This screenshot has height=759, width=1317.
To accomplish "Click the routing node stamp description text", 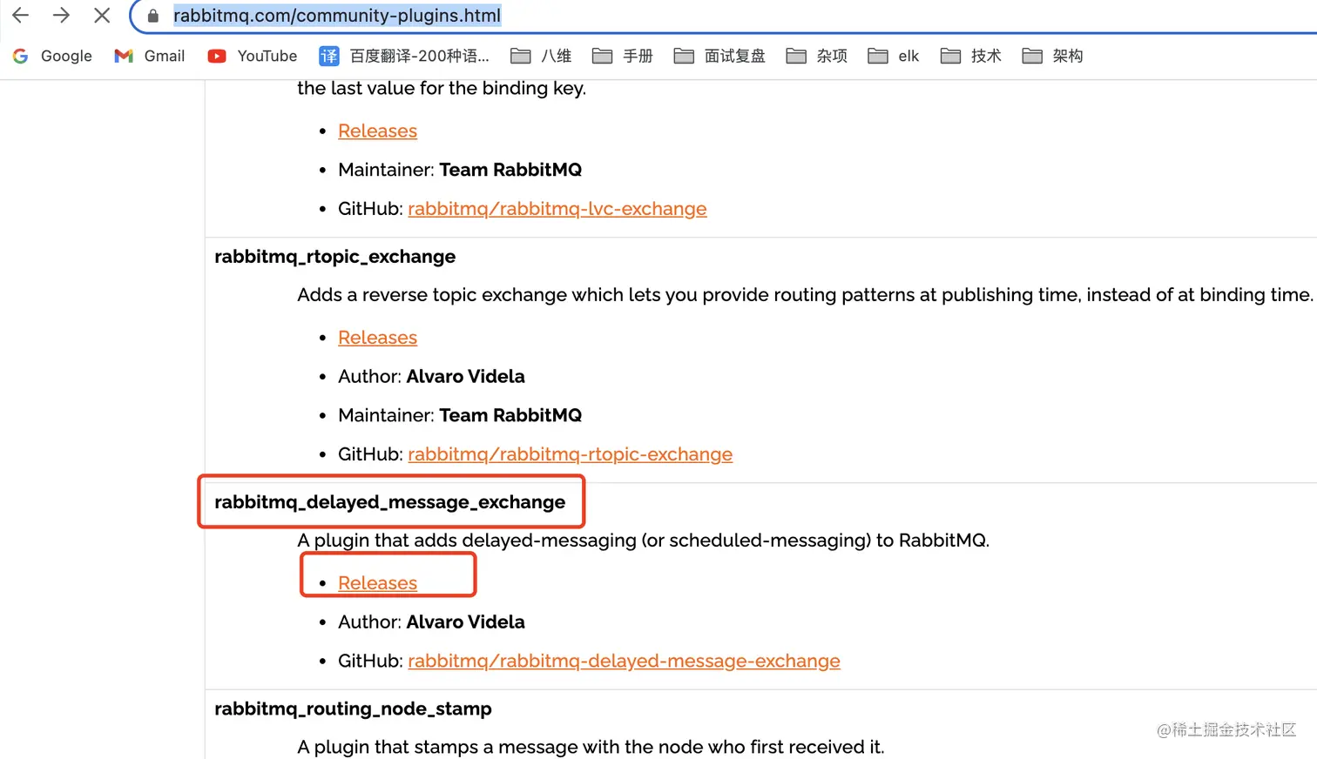I will tap(591, 747).
